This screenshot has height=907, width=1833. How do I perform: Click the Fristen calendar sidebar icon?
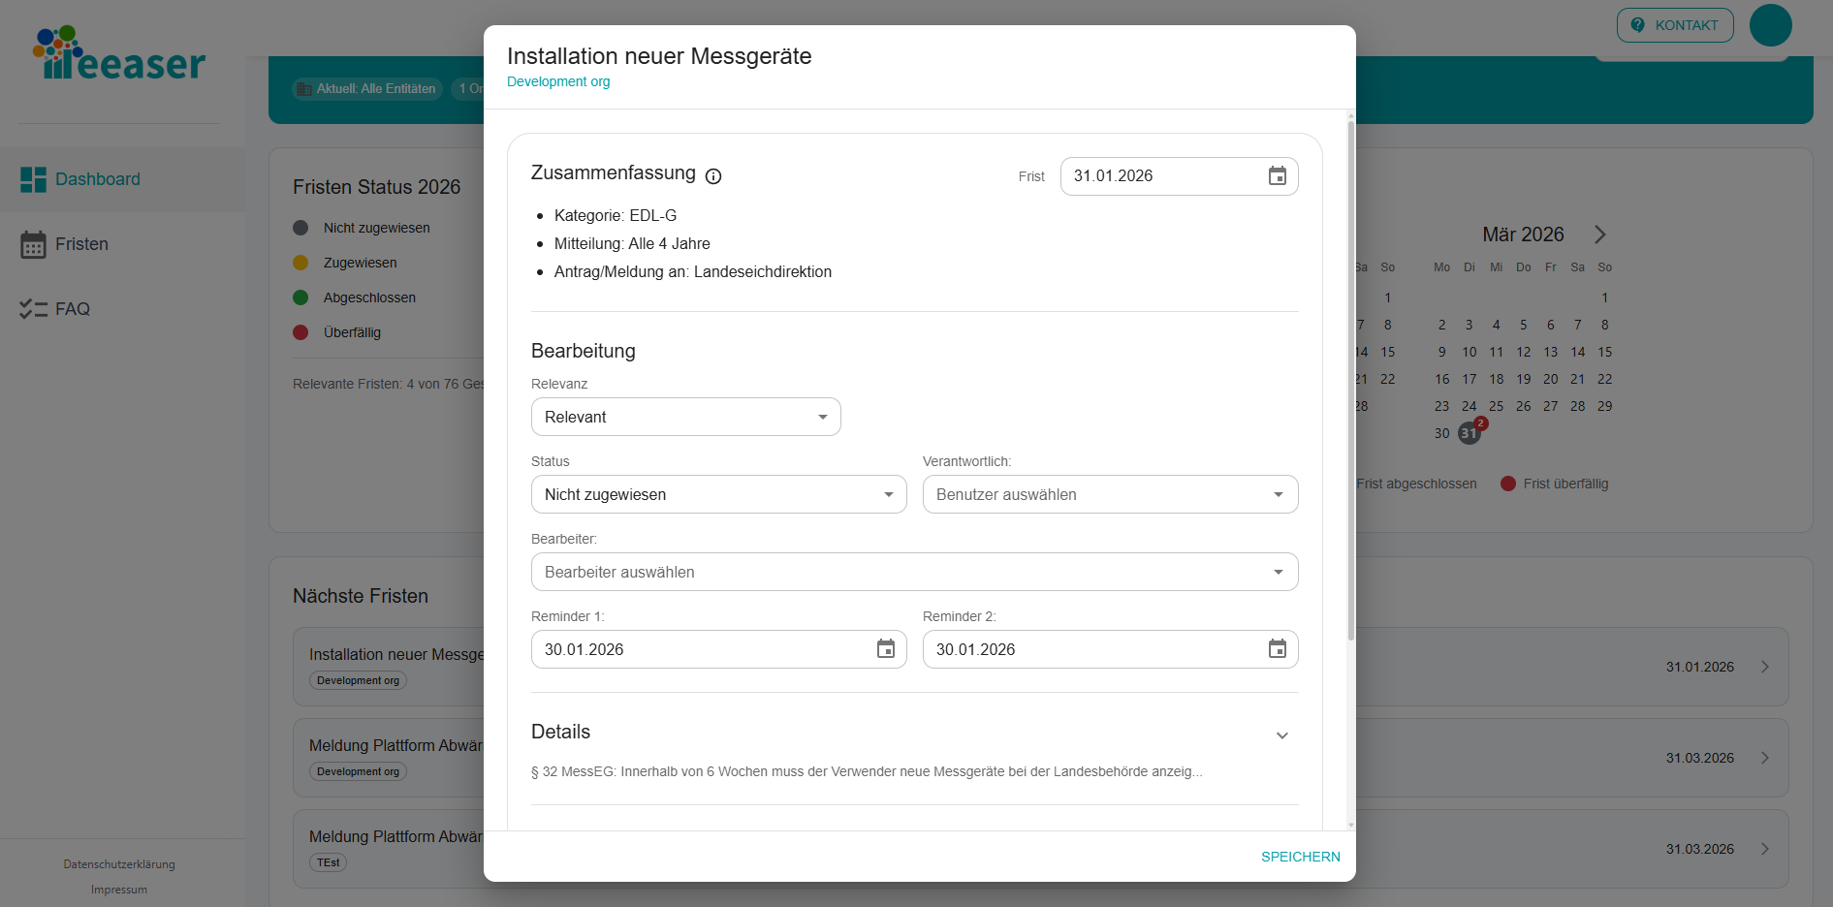(x=33, y=244)
